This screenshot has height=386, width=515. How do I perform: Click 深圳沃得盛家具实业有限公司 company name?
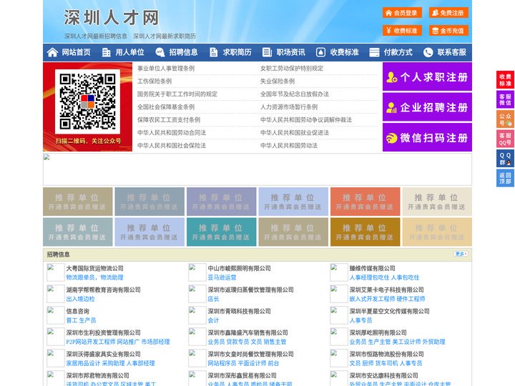[104, 354]
